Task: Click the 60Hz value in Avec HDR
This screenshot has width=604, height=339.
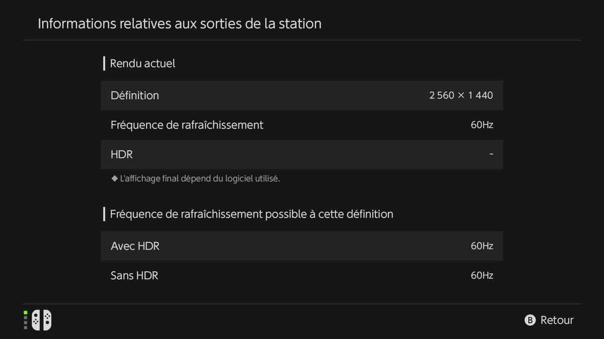Action: point(482,246)
